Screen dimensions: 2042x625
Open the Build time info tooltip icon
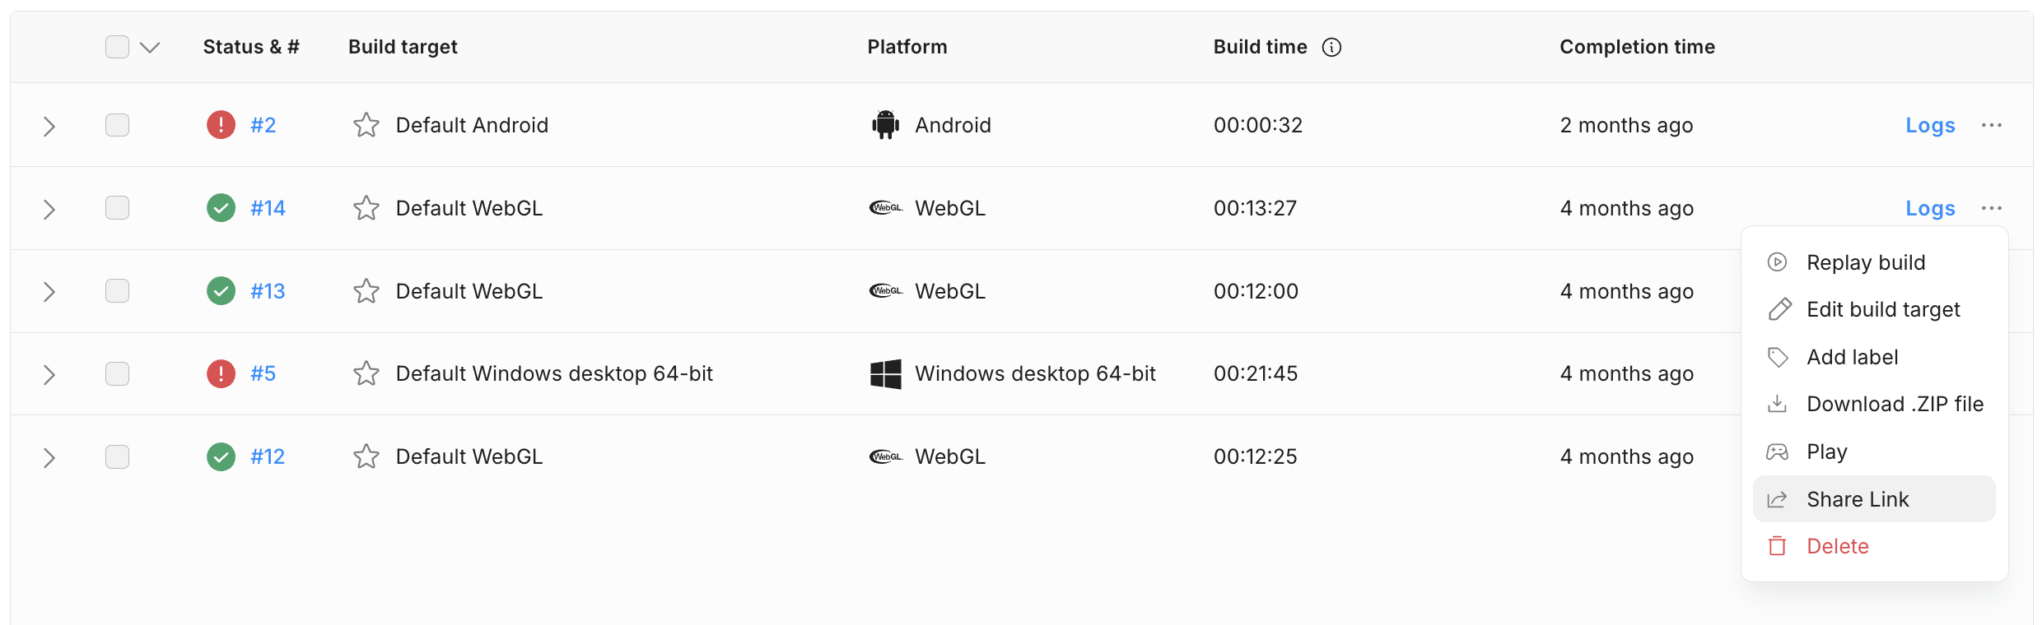pyautogui.click(x=1331, y=47)
